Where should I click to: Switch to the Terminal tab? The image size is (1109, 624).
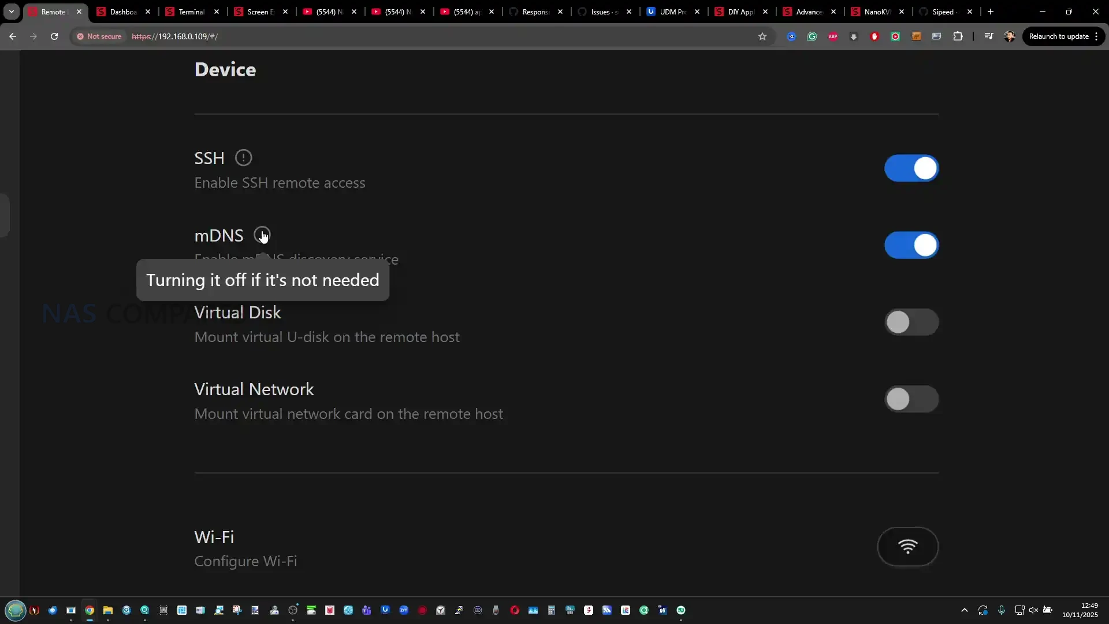pyautogui.click(x=191, y=12)
